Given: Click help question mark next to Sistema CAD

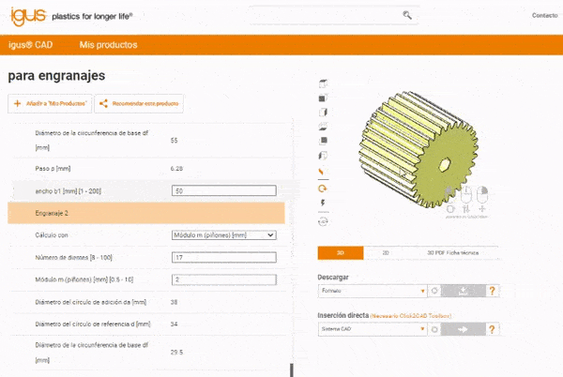Looking at the screenshot, I should click(x=493, y=329).
